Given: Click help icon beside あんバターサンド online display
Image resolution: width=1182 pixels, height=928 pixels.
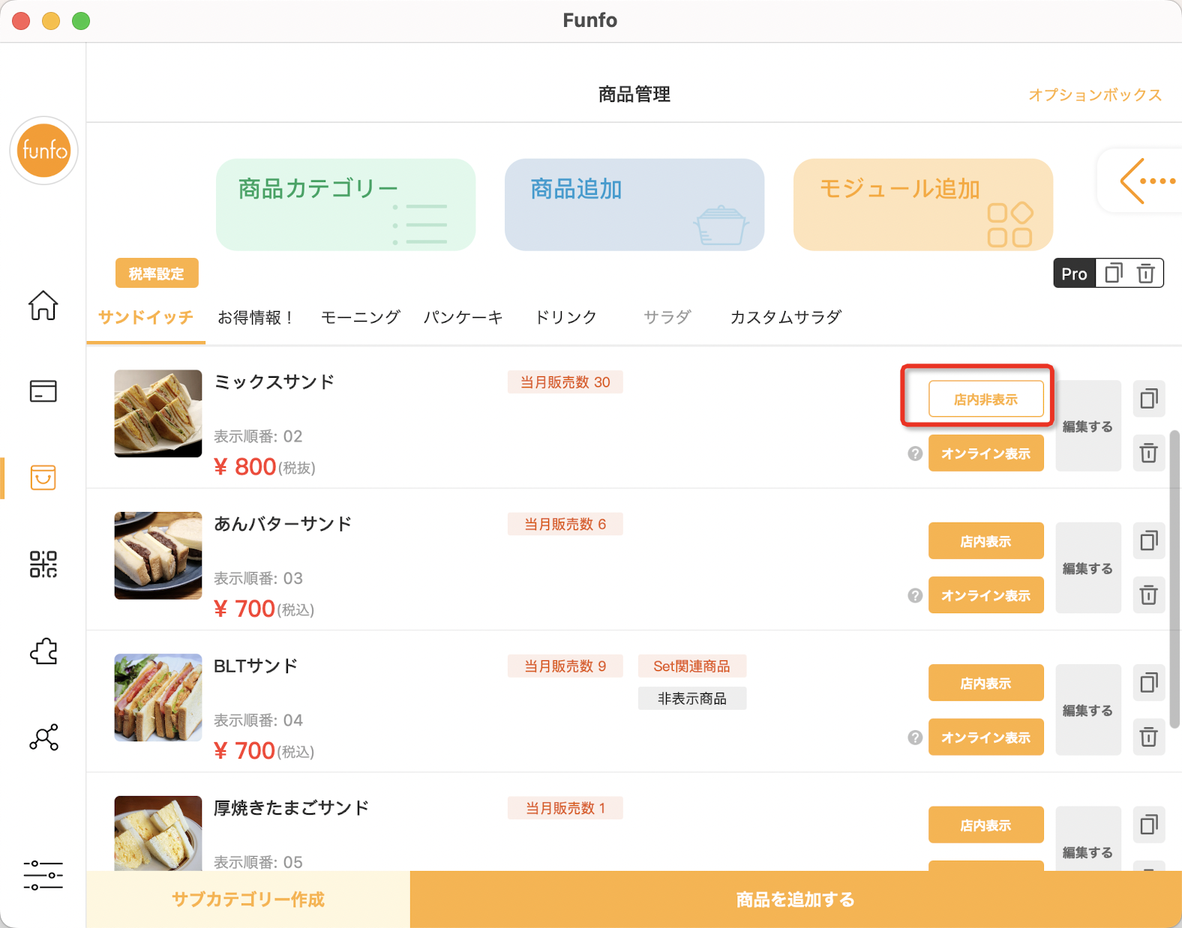Looking at the screenshot, I should [914, 595].
